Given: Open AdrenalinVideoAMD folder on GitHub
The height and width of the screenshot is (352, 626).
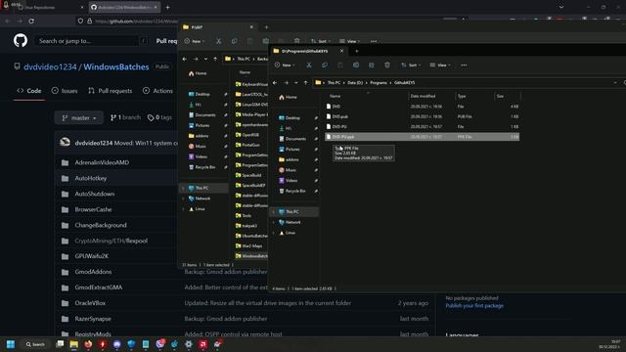Looking at the screenshot, I should point(102,162).
